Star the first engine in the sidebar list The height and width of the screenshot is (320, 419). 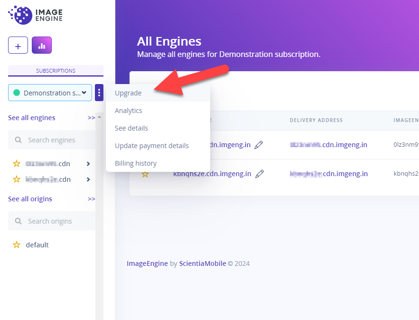coord(17,164)
